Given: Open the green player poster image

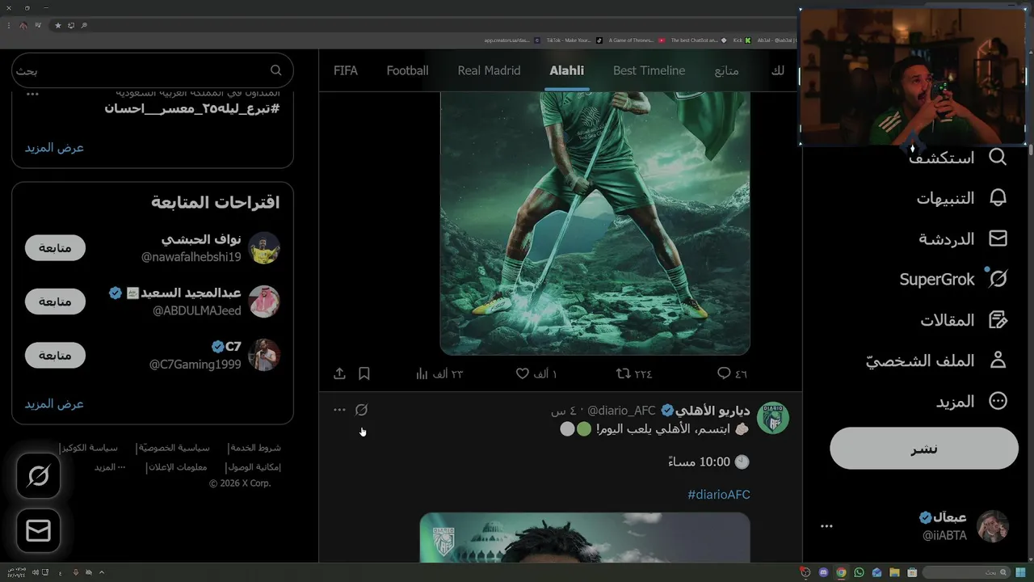Looking at the screenshot, I should click(595, 223).
